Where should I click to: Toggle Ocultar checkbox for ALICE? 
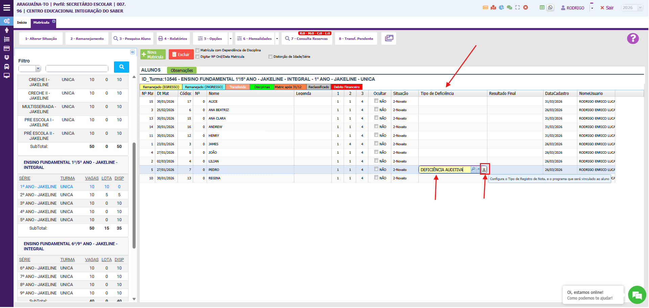(376, 101)
